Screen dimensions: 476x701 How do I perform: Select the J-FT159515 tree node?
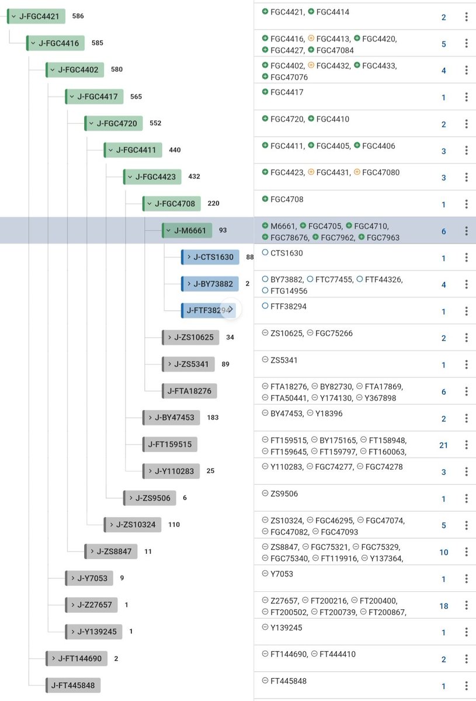tap(169, 445)
